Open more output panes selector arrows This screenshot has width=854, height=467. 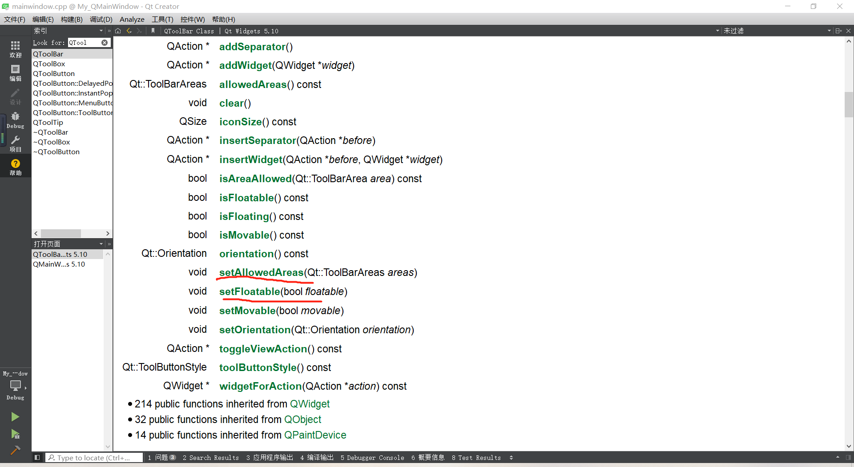511,457
